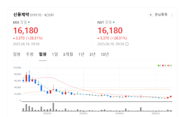Click the KRX price 16,180
This screenshot has width=179, height=117.
(26, 31)
